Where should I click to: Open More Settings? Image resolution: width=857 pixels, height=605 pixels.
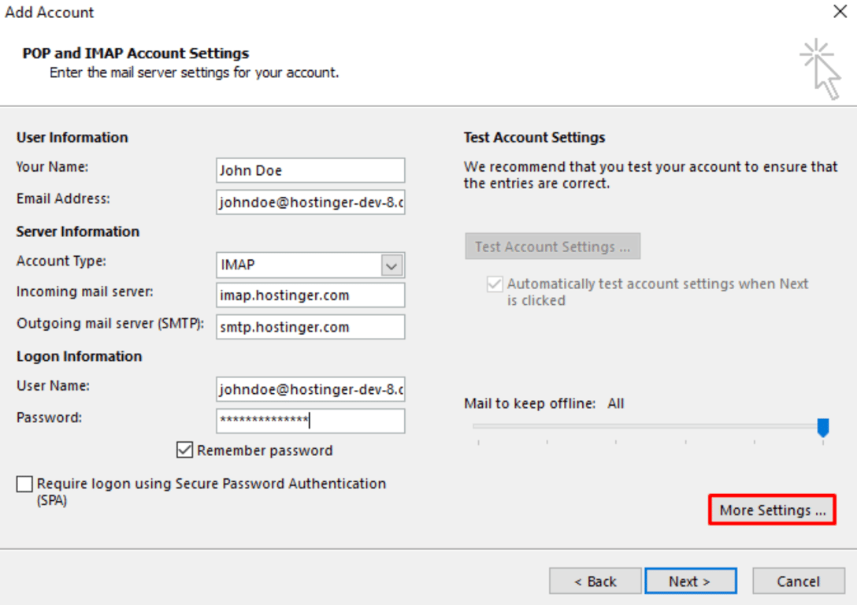tap(771, 510)
